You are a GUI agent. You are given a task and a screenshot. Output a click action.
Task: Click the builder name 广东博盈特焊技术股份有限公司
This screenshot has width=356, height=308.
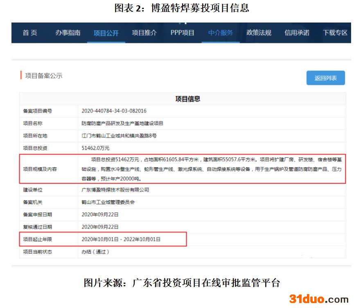[115, 190]
